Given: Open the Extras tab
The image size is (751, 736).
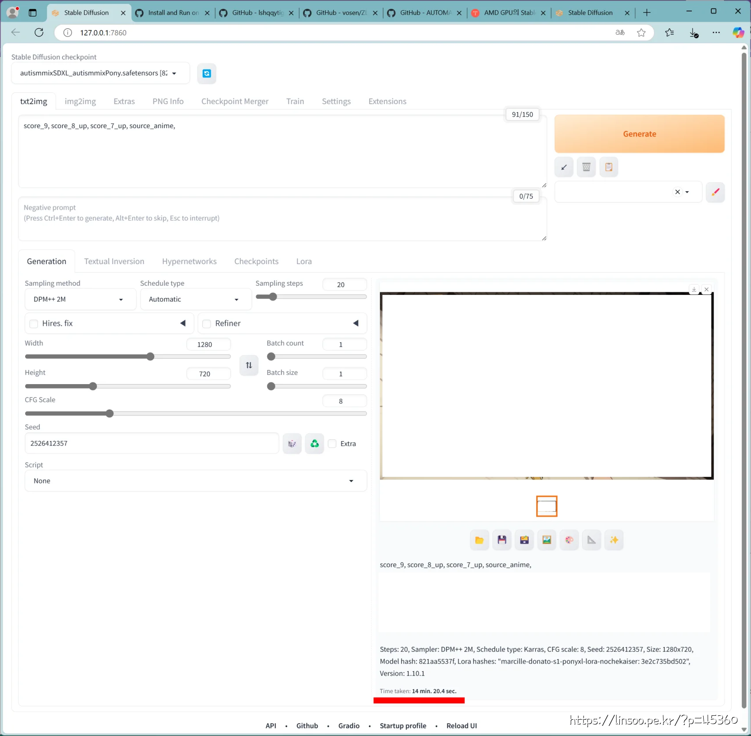Looking at the screenshot, I should pyautogui.click(x=124, y=102).
